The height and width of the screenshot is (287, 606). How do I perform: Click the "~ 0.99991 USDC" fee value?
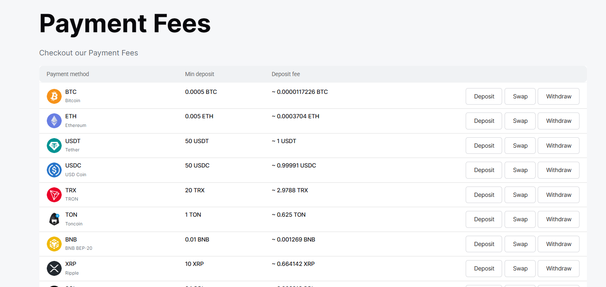(294, 165)
